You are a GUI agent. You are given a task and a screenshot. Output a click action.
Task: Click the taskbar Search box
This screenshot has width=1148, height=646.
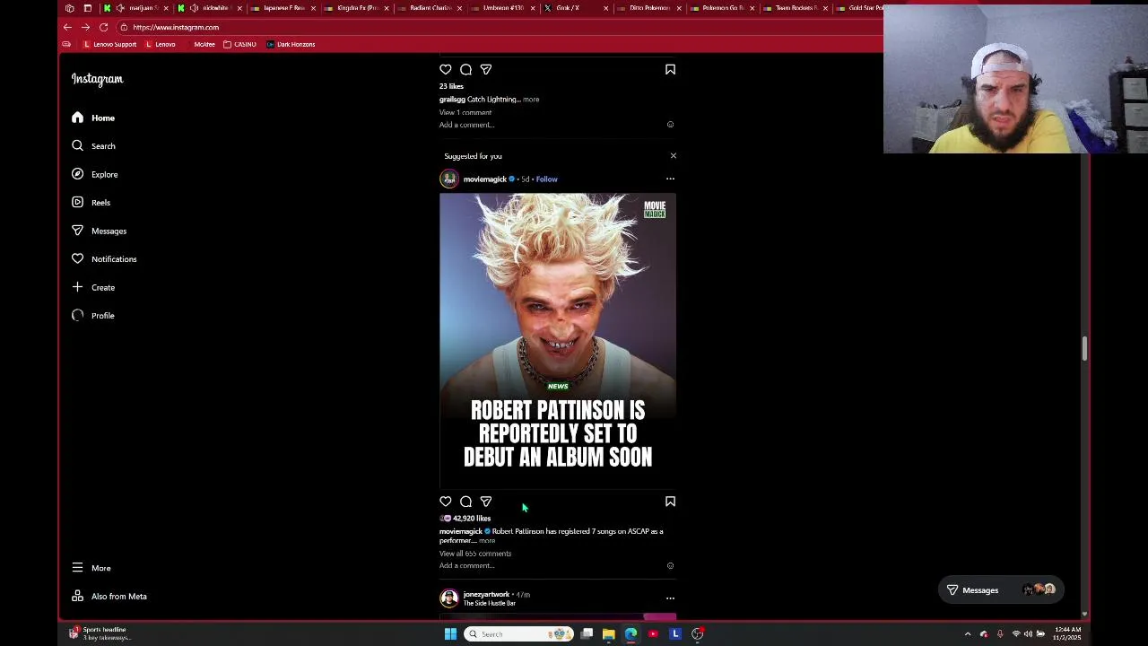click(x=519, y=634)
